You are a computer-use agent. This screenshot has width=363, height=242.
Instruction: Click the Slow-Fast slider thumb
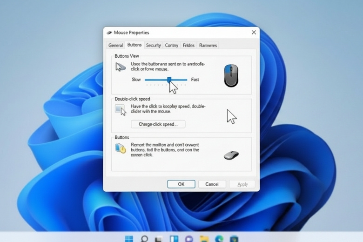[169, 80]
